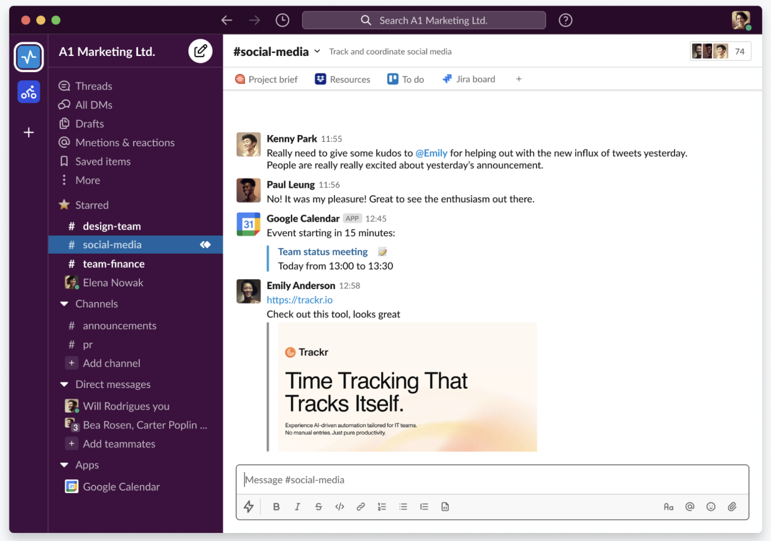Select social-media channel in sidebar
The height and width of the screenshot is (541, 771).
[x=136, y=245]
